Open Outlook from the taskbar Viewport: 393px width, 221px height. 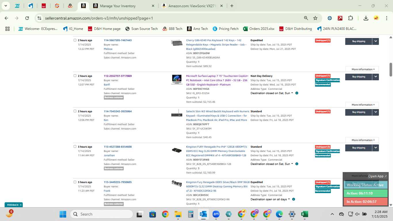tap(203, 214)
